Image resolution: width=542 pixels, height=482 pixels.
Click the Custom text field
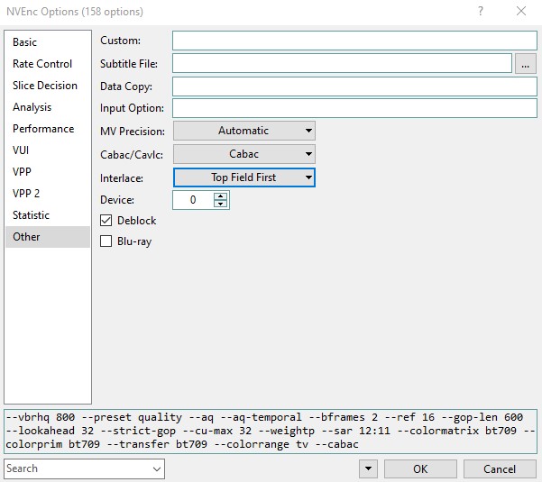[354, 41]
